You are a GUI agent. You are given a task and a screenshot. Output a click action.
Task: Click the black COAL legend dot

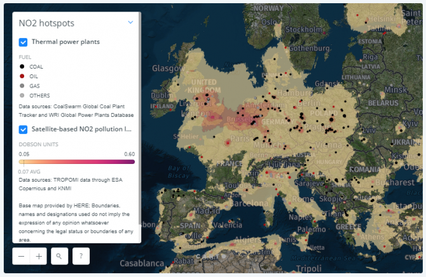pos(22,66)
